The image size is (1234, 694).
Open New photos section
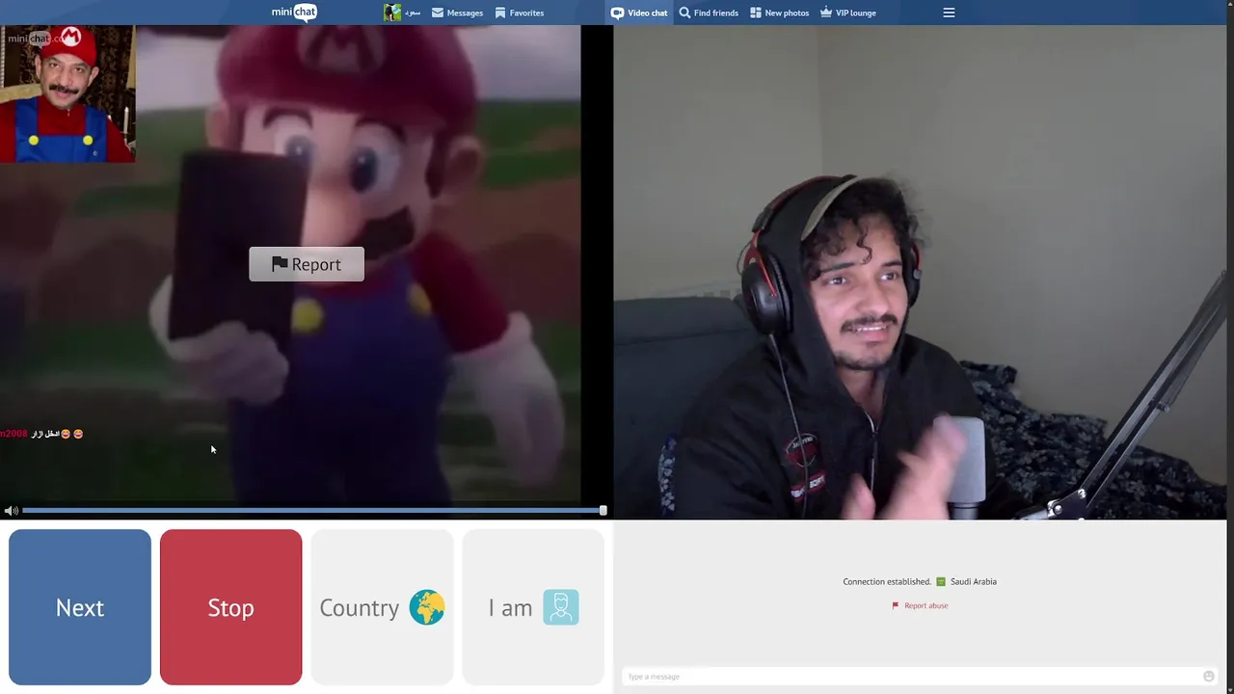point(779,13)
